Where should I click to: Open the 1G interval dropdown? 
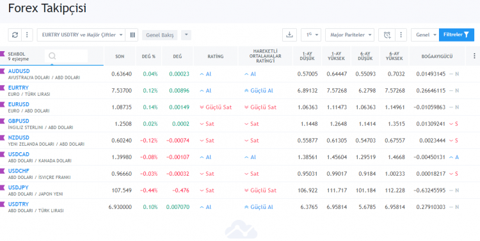click(x=311, y=35)
